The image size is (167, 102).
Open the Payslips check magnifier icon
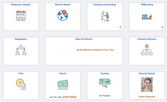click(105, 83)
